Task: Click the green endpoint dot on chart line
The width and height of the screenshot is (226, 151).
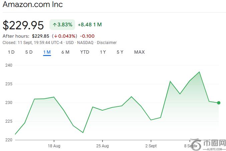Action: click(x=219, y=103)
